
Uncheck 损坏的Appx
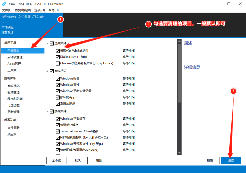click(x=58, y=97)
